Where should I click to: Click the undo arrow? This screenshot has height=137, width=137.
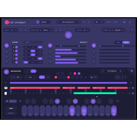tap(97, 22)
